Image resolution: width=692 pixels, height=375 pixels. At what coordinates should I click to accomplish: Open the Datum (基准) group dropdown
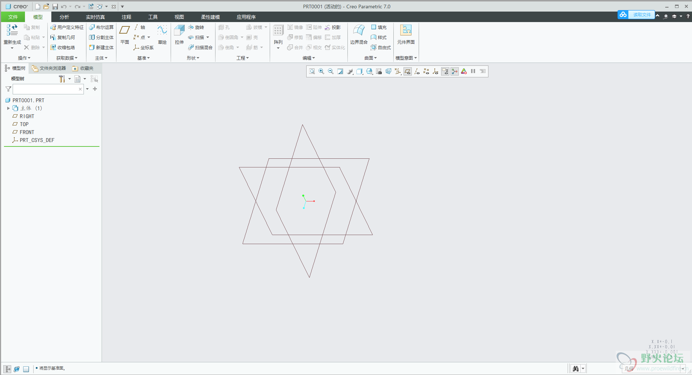click(144, 58)
